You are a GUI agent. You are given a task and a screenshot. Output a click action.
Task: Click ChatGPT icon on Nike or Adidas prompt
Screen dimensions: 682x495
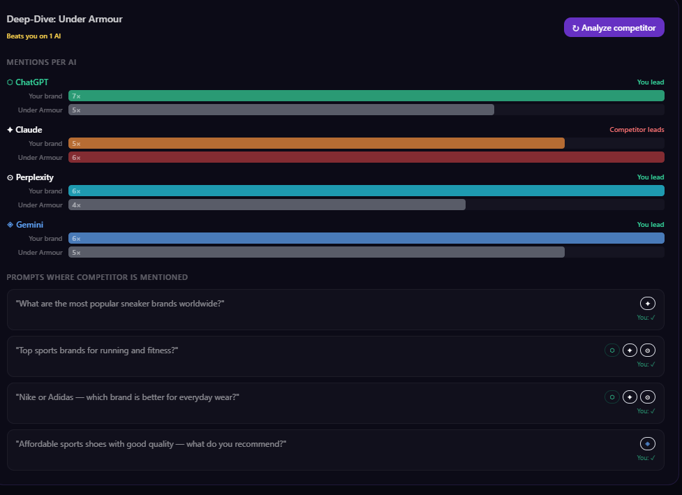tap(611, 397)
